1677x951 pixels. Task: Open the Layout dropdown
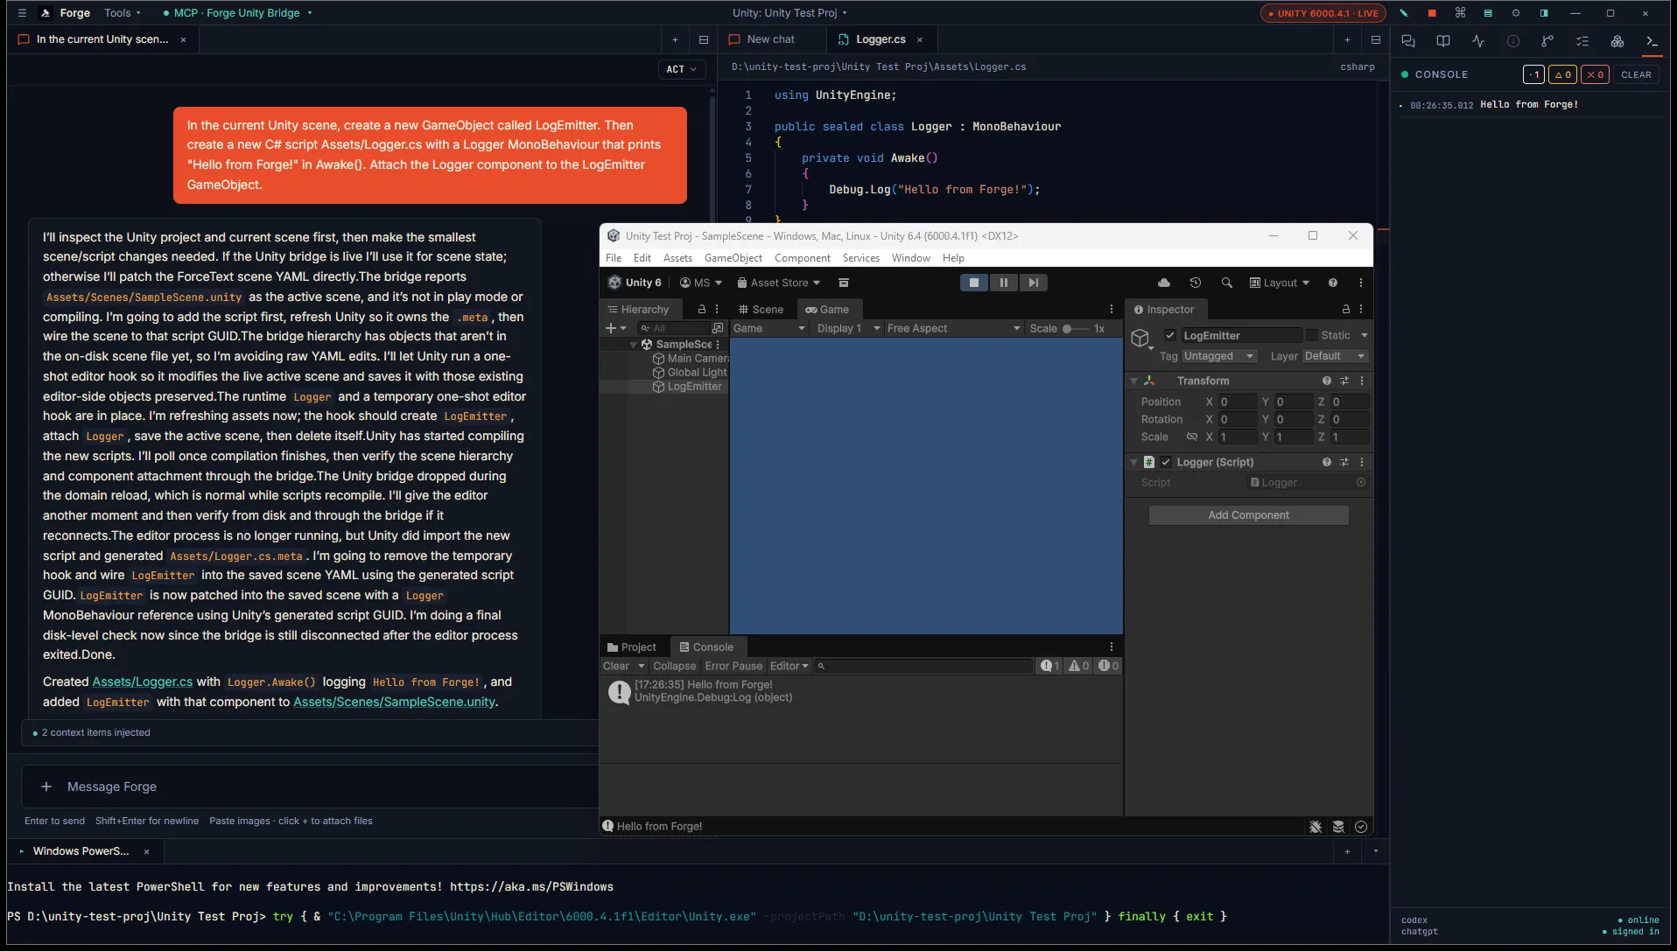tap(1280, 283)
